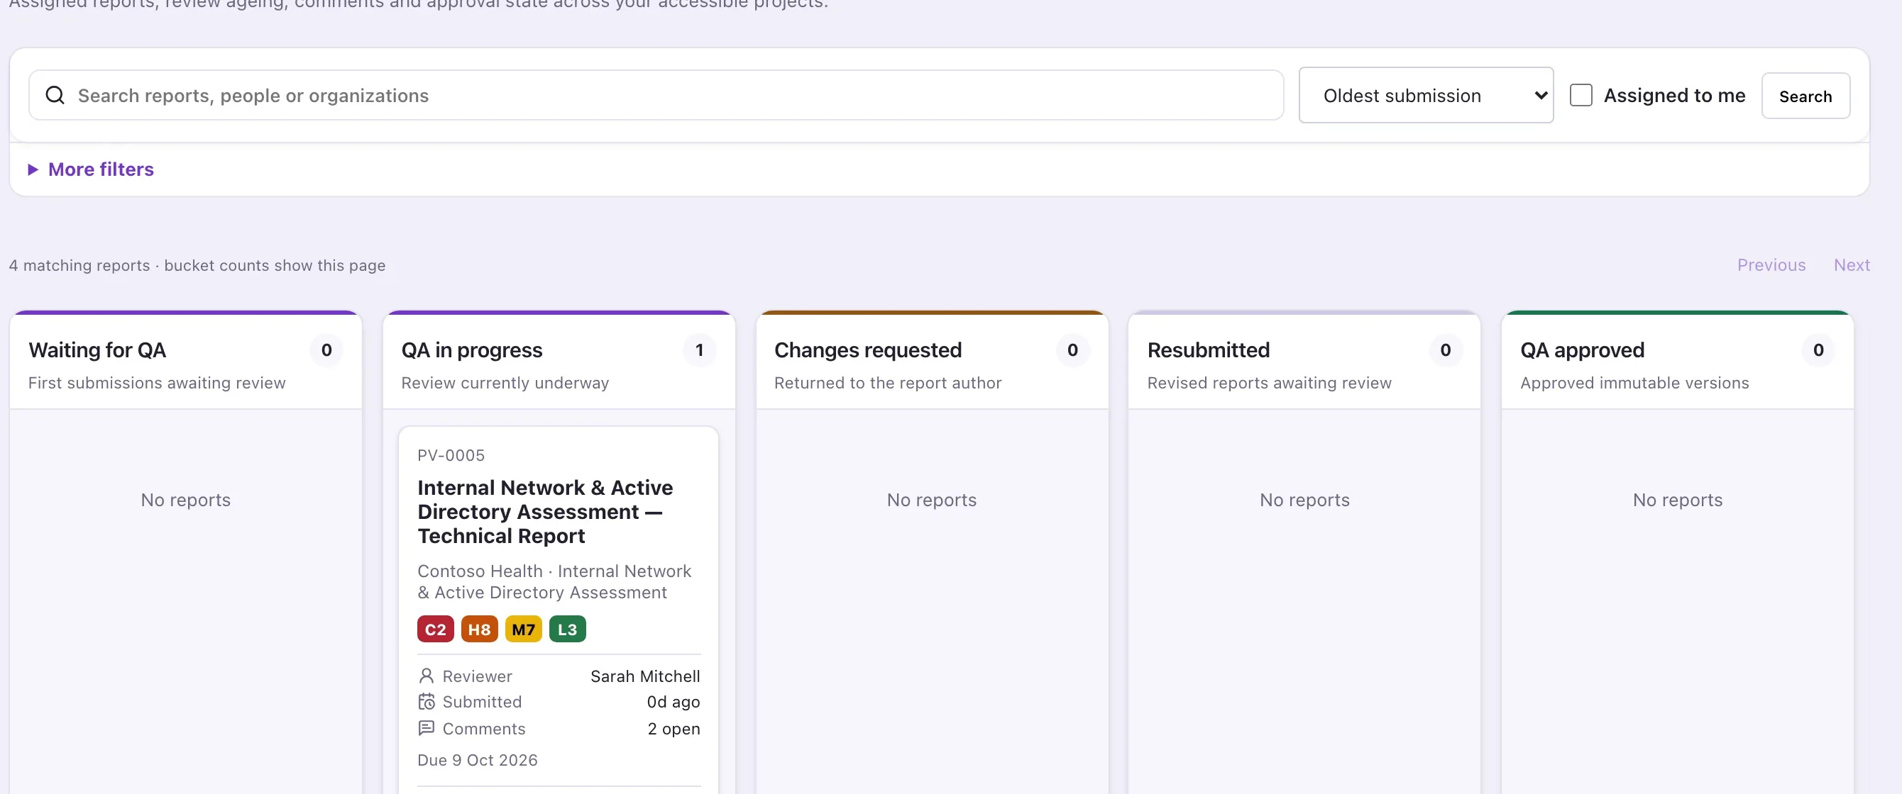Click the PV-0005 report ID
1902x794 pixels.
[451, 455]
